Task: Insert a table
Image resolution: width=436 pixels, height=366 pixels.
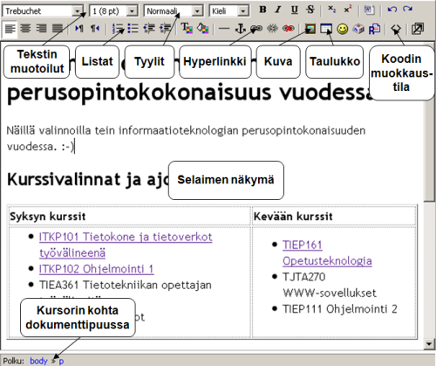Action: tap(326, 29)
